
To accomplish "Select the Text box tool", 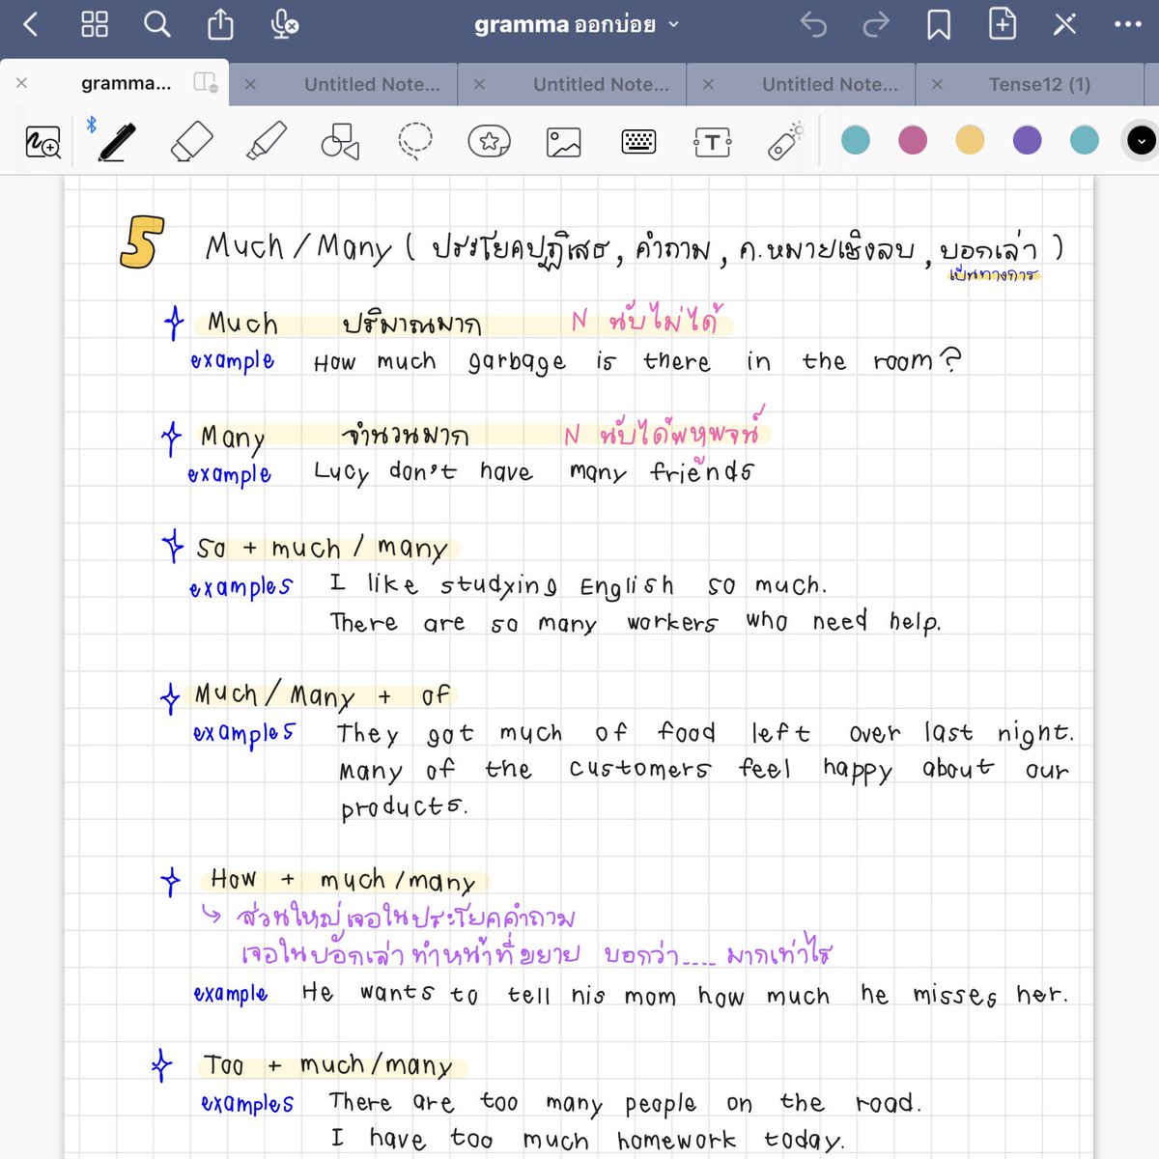I will 713,143.
